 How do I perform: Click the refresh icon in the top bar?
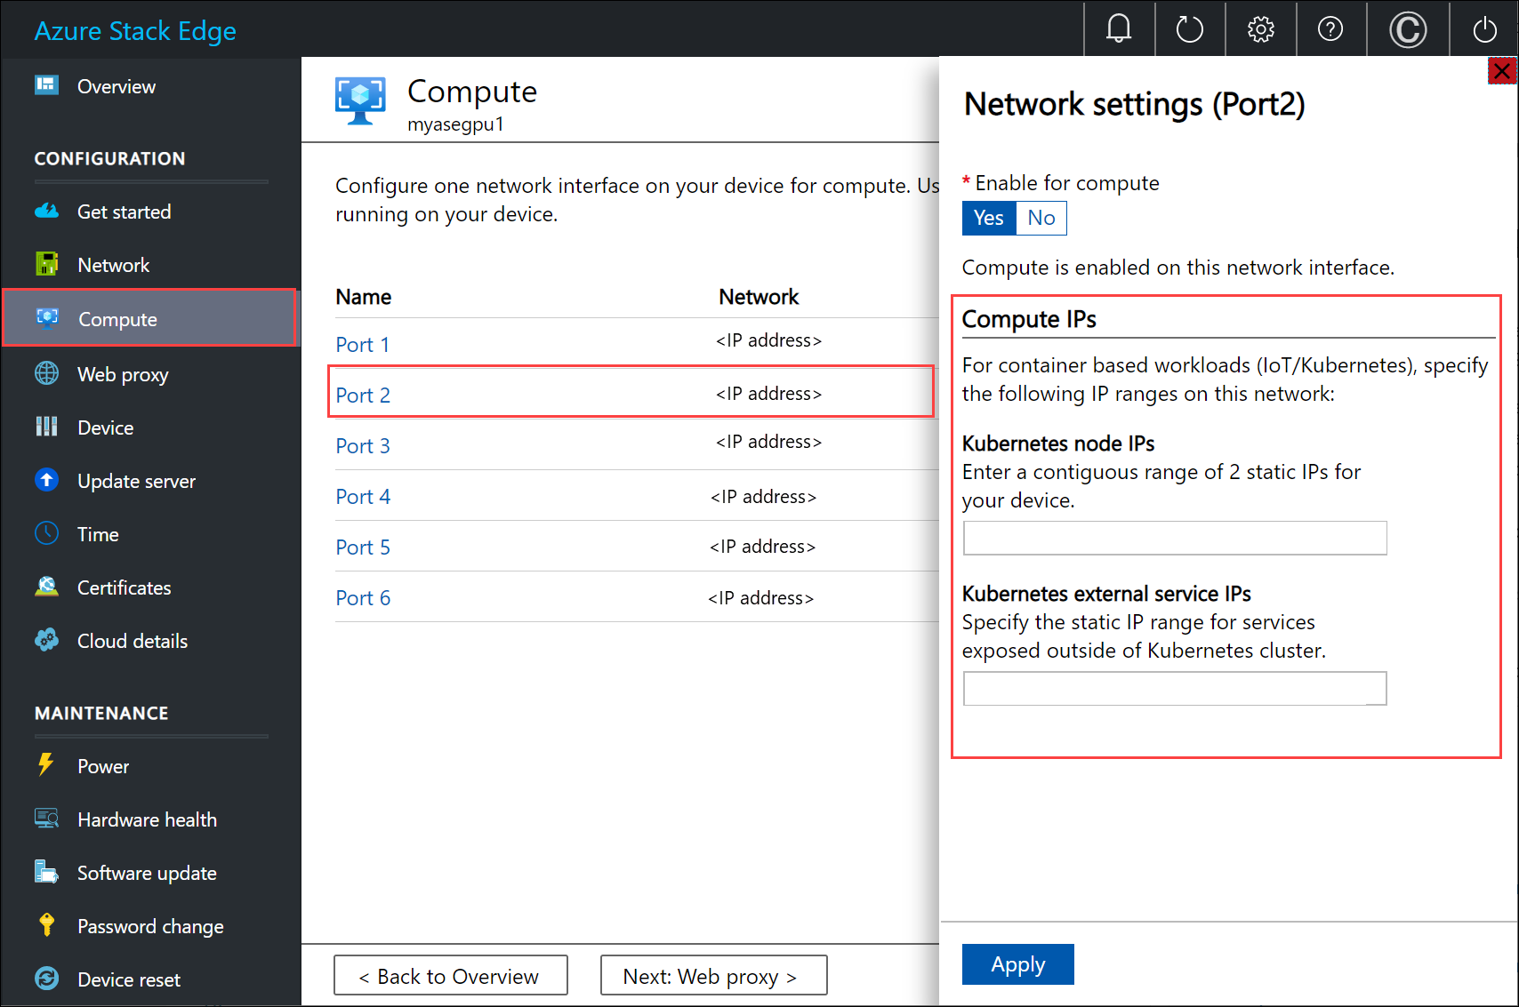pyautogui.click(x=1189, y=28)
